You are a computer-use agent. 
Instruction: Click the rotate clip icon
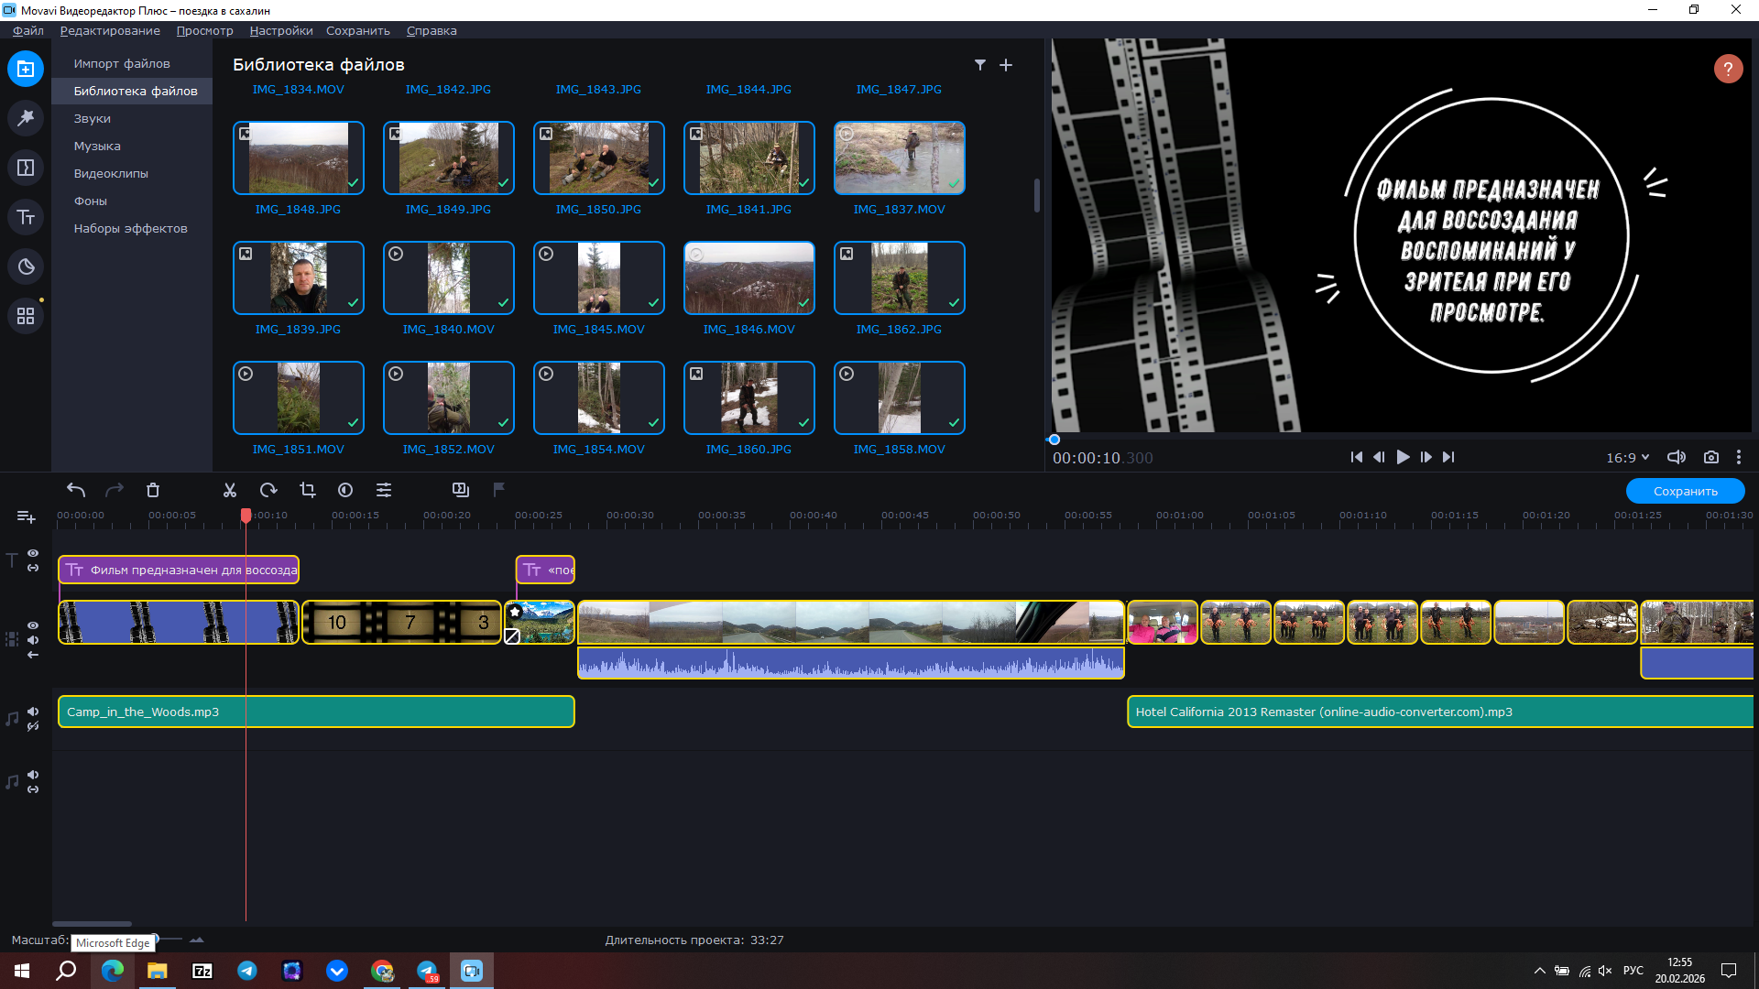pyautogui.click(x=268, y=490)
